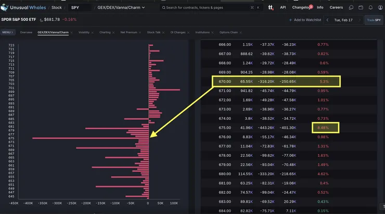Open the Careers link
Image resolution: width=385 pixels, height=214 pixels.
336,8
